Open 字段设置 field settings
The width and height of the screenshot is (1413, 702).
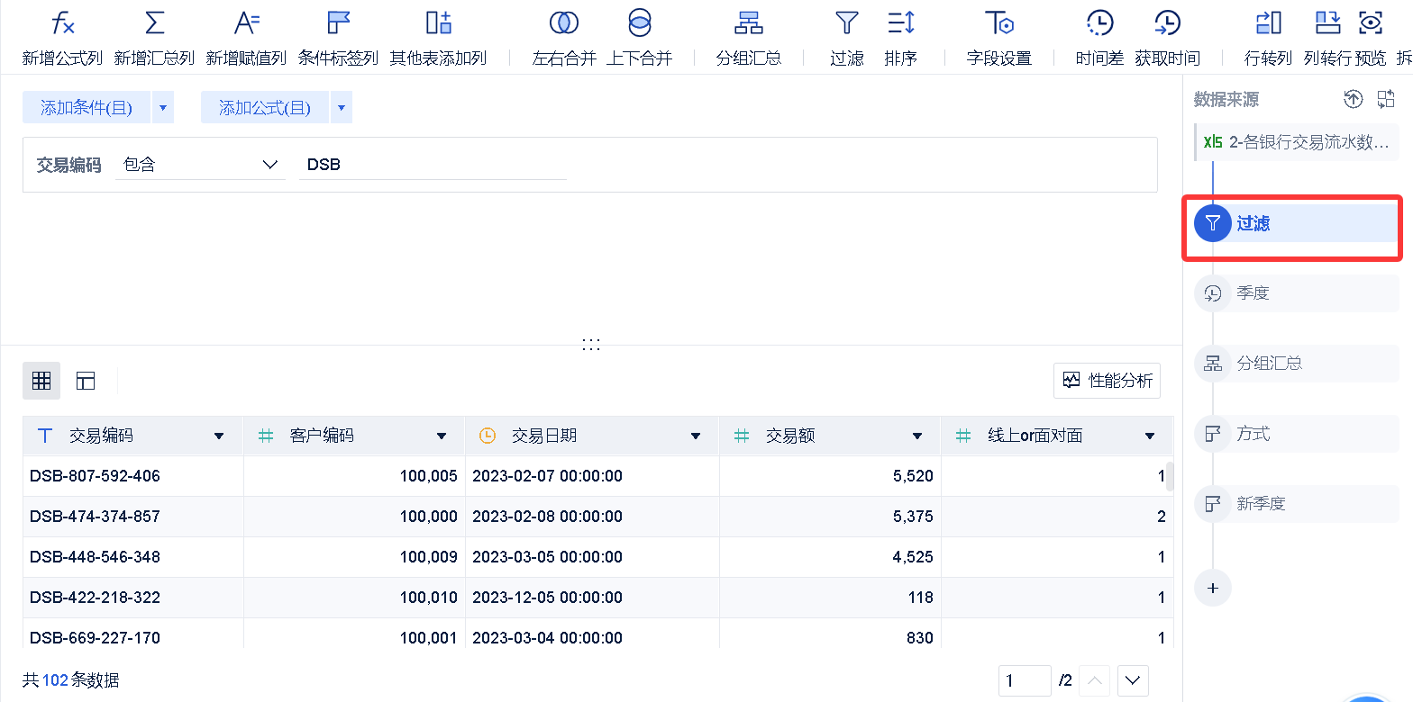(x=998, y=39)
